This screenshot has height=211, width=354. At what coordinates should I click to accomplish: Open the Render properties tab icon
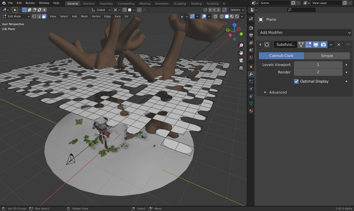[x=251, y=28]
